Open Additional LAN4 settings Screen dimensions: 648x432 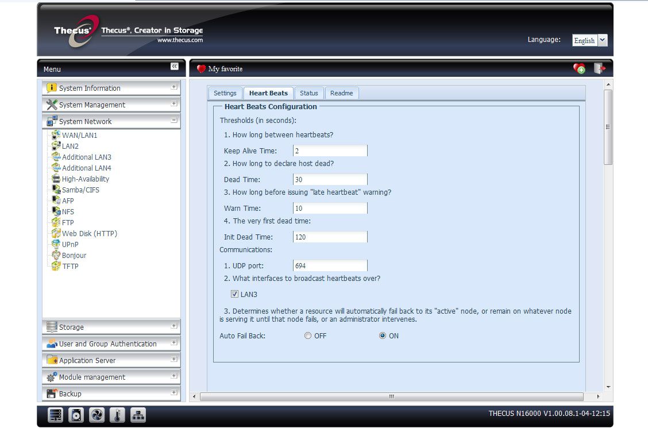coord(86,168)
